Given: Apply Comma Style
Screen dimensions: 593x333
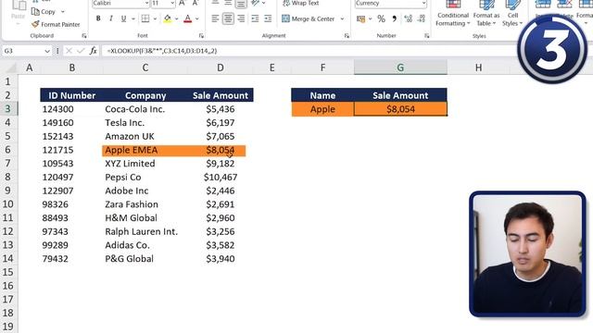Looking at the screenshot, I should pos(394,18).
